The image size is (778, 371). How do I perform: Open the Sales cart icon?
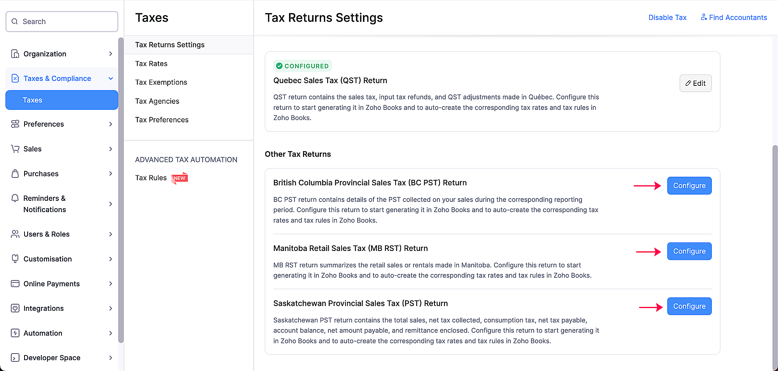click(15, 149)
